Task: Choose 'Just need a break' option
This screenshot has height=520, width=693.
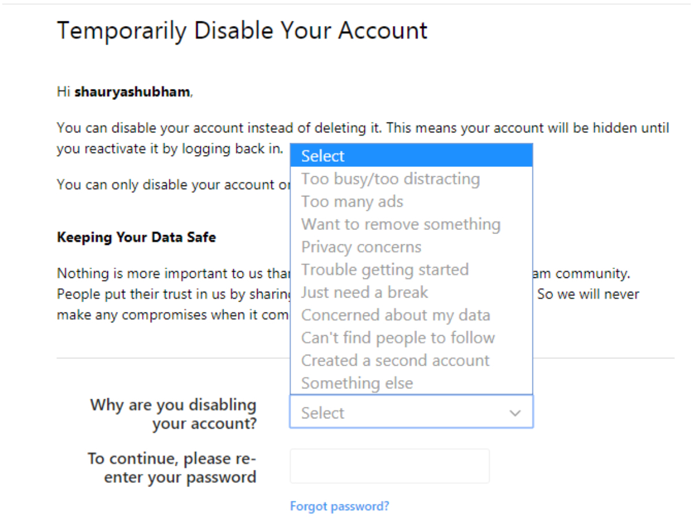Action: [x=411, y=292]
